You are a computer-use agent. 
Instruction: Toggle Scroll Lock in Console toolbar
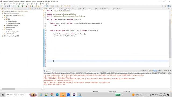150,71
